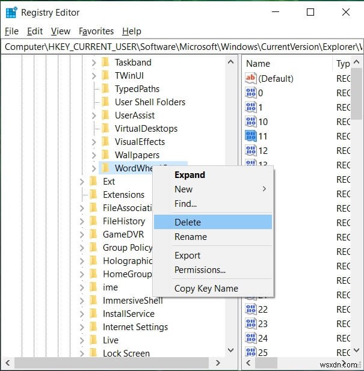Click the values pane vertical scrollbar thumb
The image size is (364, 371).
pyautogui.click(x=356, y=94)
